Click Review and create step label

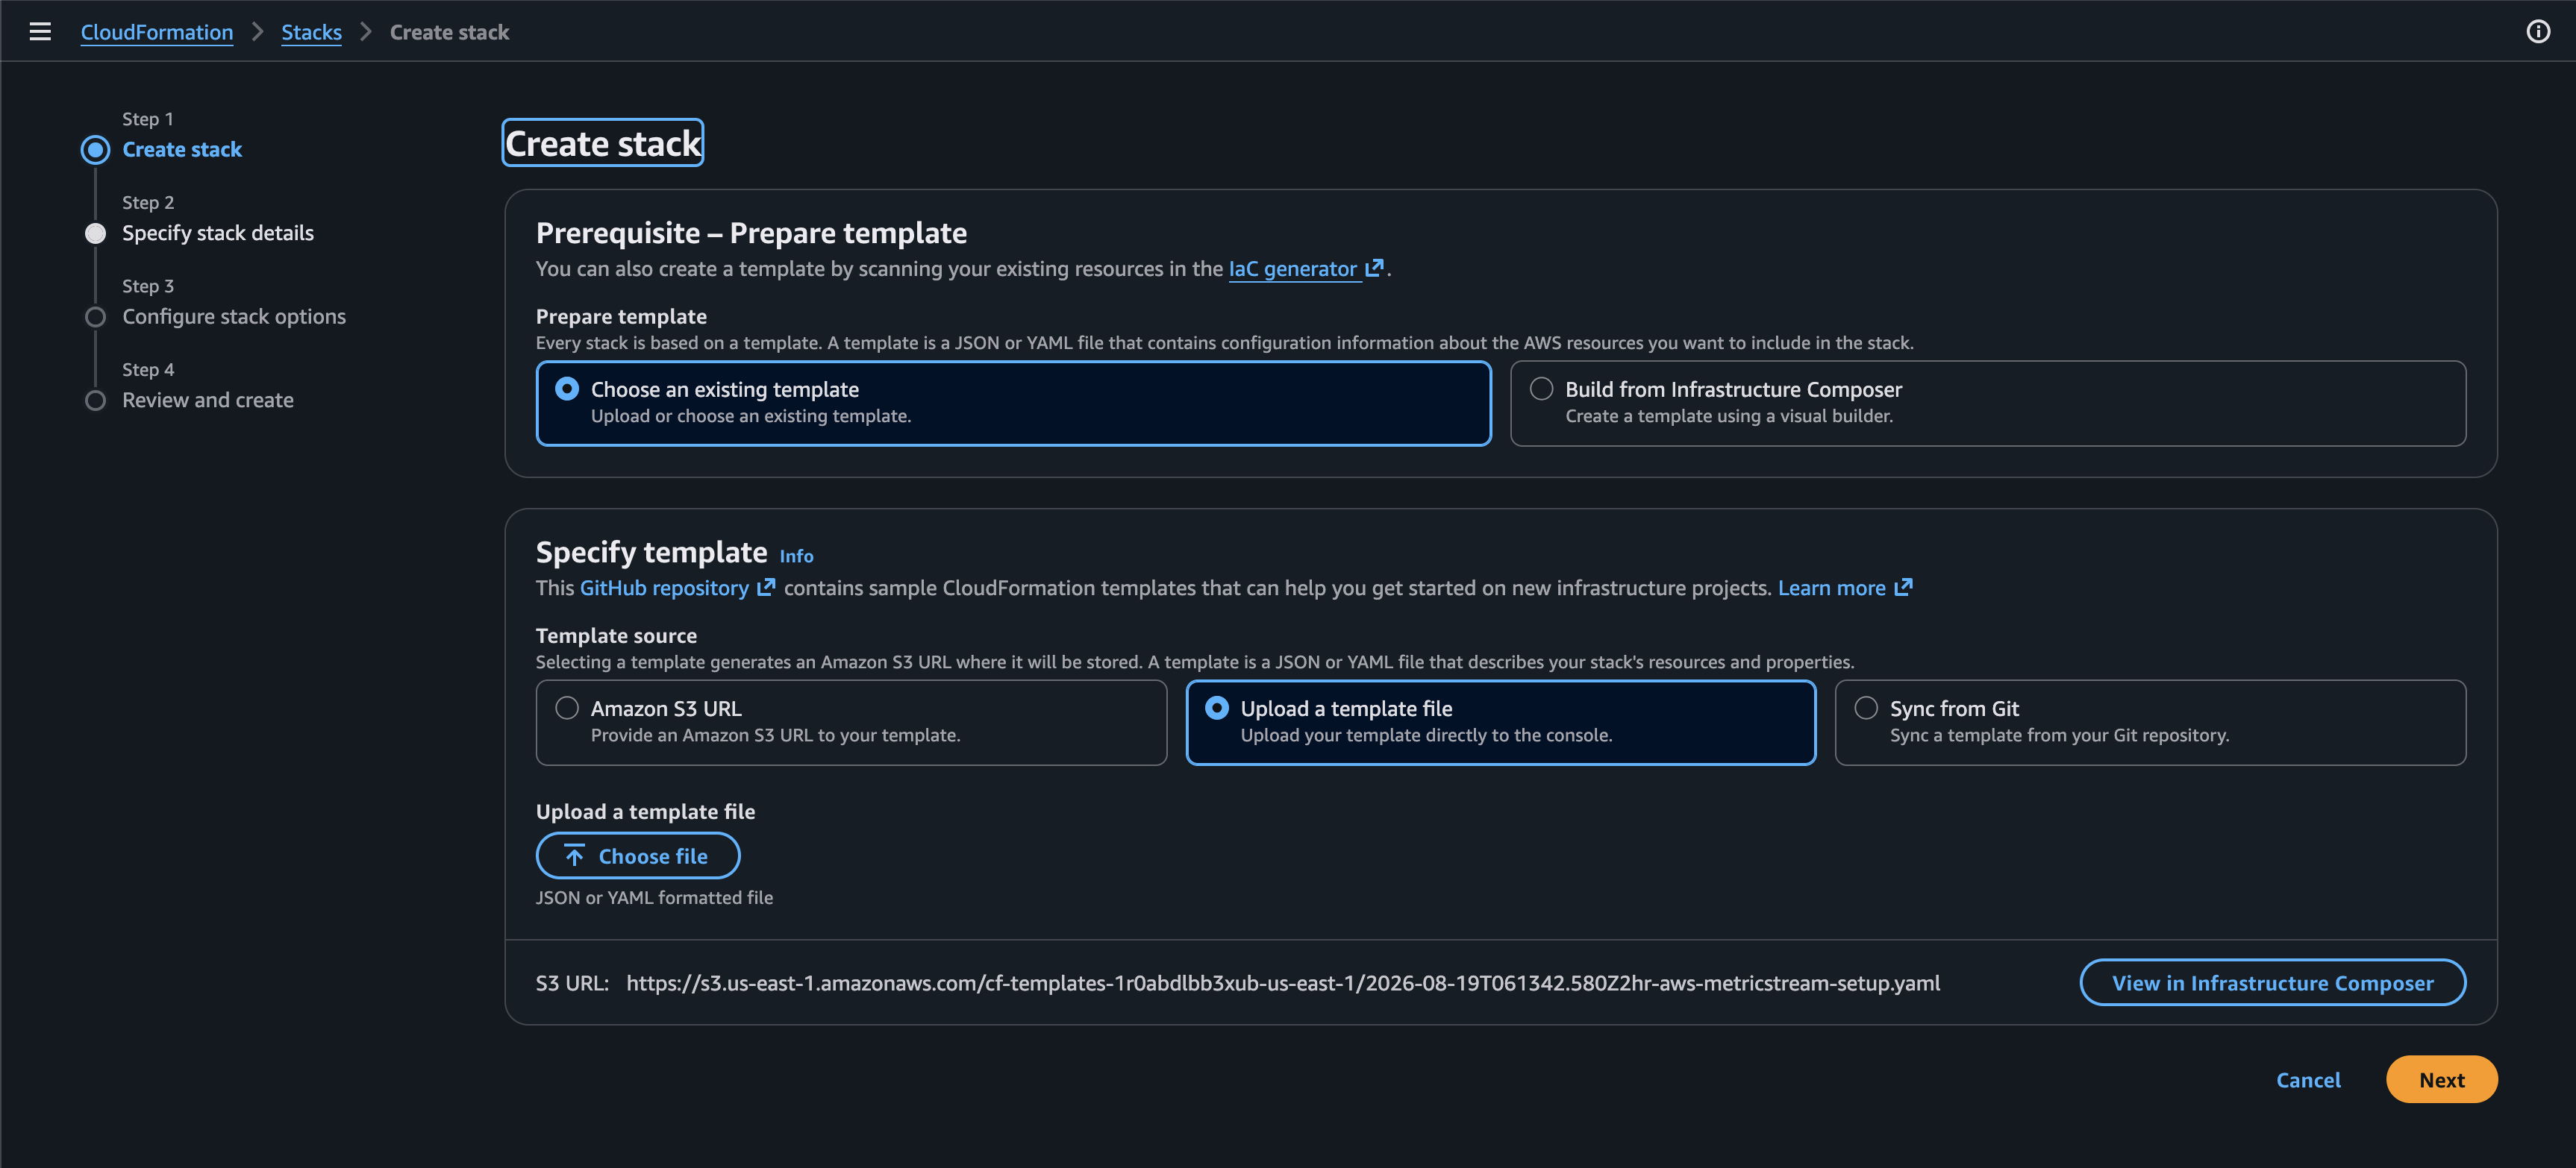208,401
